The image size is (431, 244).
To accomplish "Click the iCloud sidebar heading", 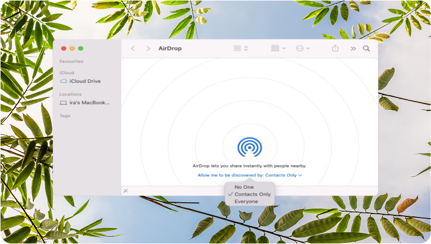I will (66, 73).
